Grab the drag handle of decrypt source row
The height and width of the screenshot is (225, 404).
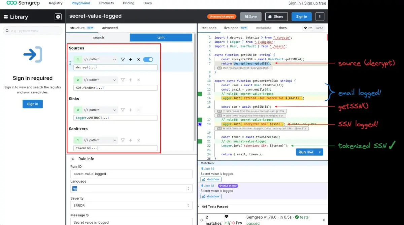70,63
